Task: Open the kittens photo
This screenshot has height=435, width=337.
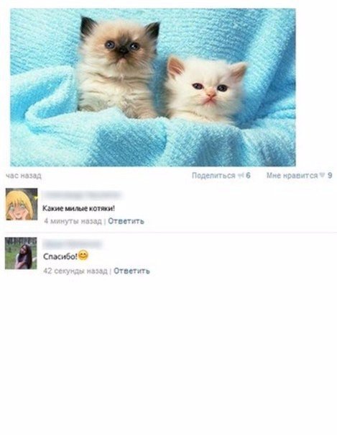Action: [x=153, y=87]
